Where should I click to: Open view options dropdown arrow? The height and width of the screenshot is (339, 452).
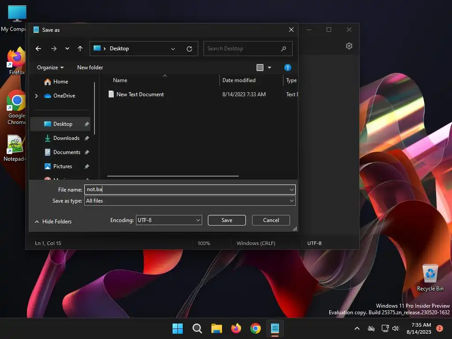[270, 68]
